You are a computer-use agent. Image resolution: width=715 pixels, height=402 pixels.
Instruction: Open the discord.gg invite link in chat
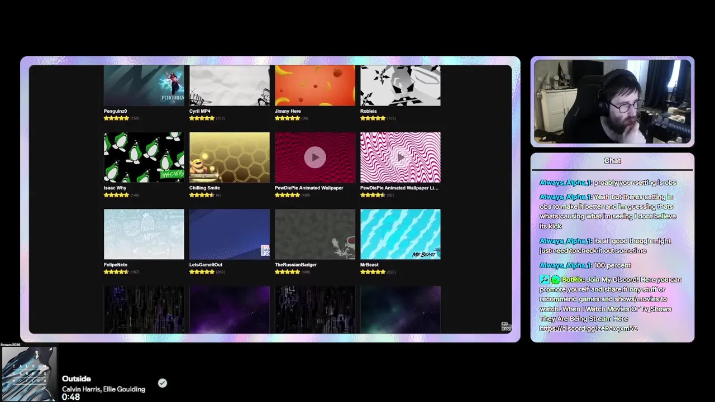pyautogui.click(x=588, y=328)
